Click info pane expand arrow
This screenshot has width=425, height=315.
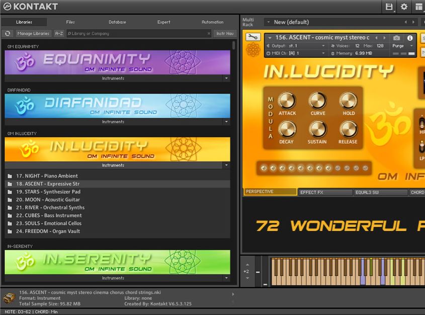233,294
